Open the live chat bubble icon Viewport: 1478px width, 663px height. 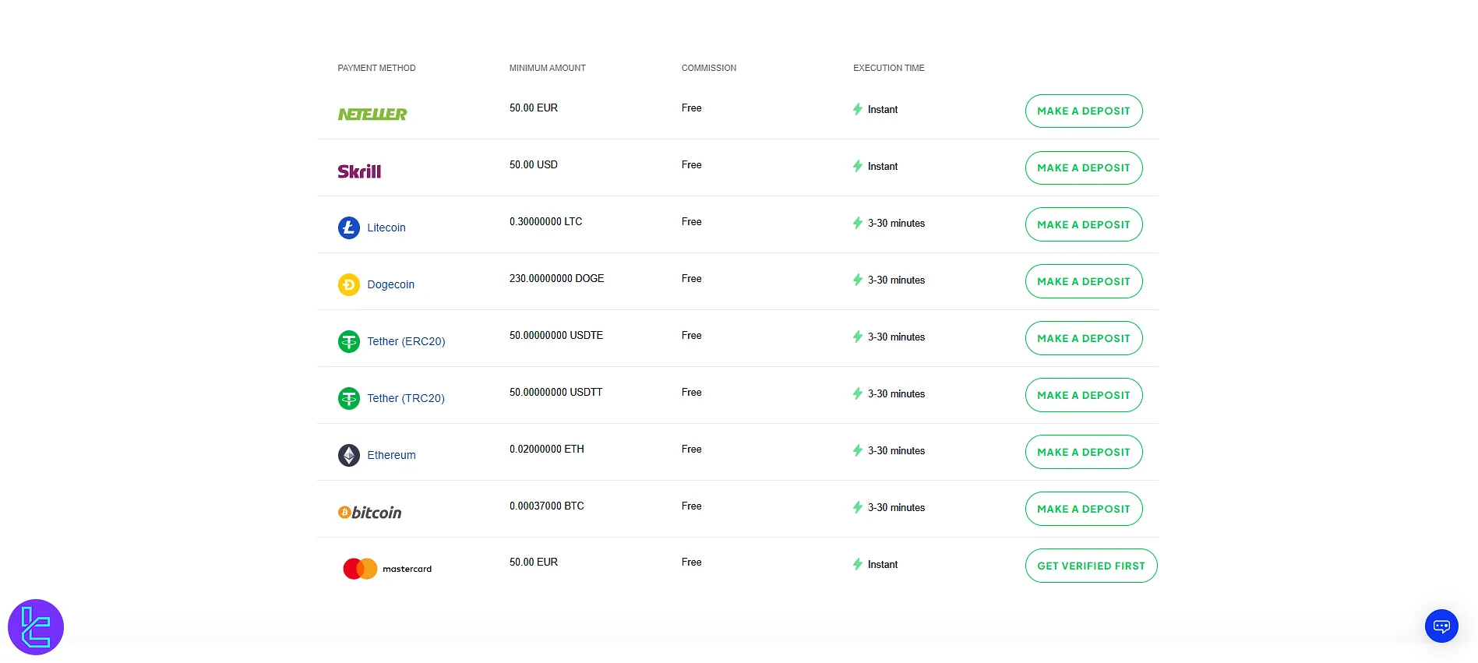coord(1441,626)
